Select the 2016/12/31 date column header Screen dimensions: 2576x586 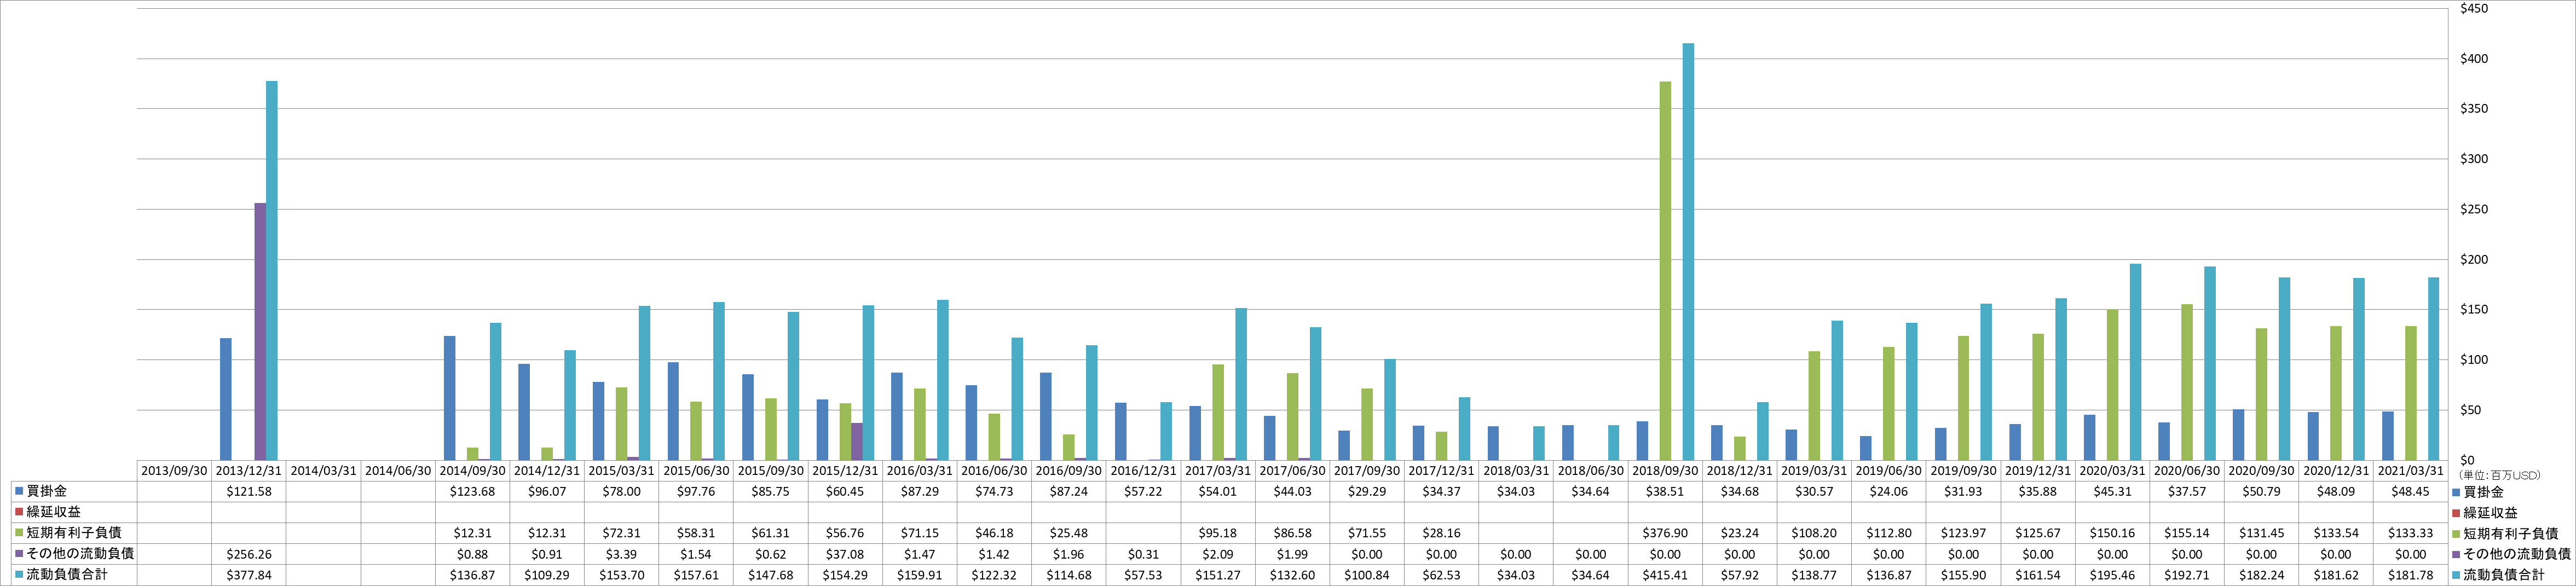pyautogui.click(x=1143, y=470)
